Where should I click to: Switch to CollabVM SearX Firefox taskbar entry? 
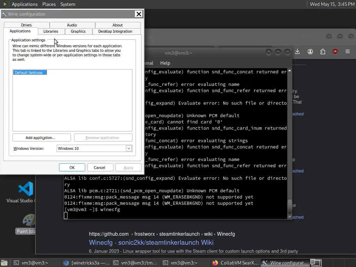point(235,263)
